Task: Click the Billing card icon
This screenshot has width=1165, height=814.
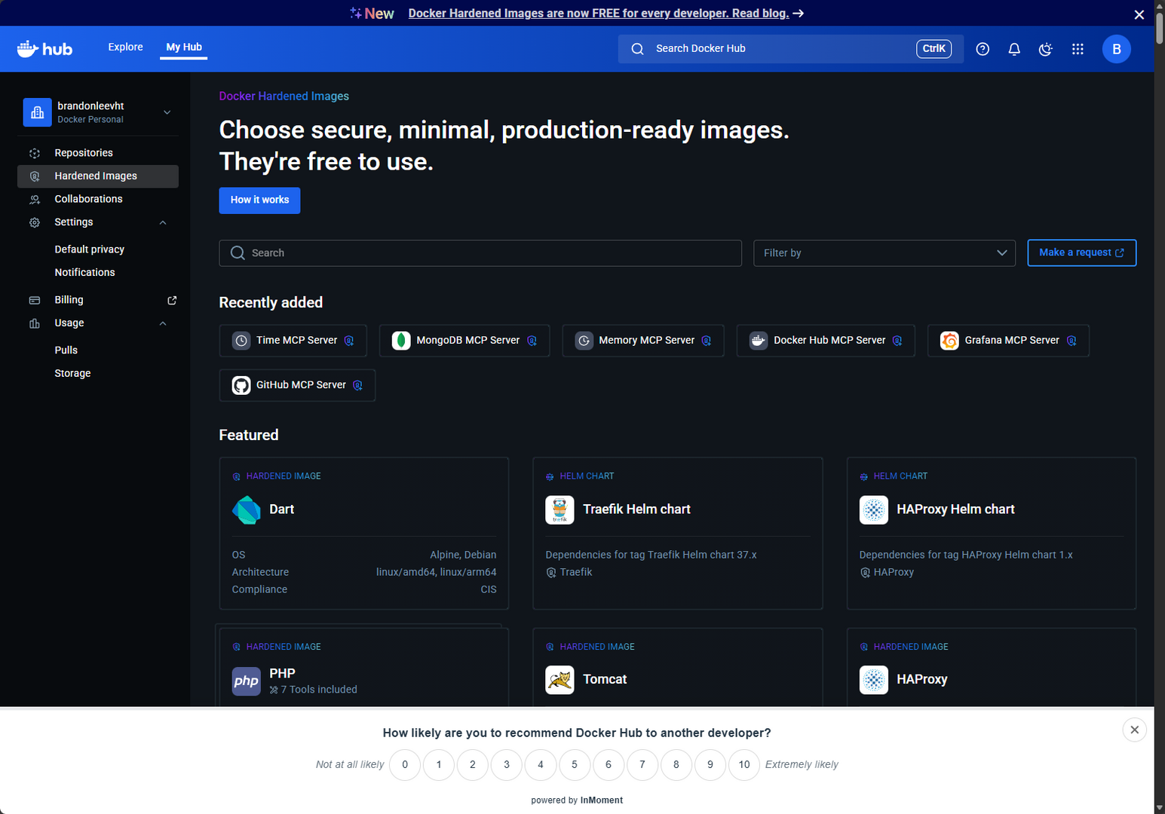Action: [35, 300]
